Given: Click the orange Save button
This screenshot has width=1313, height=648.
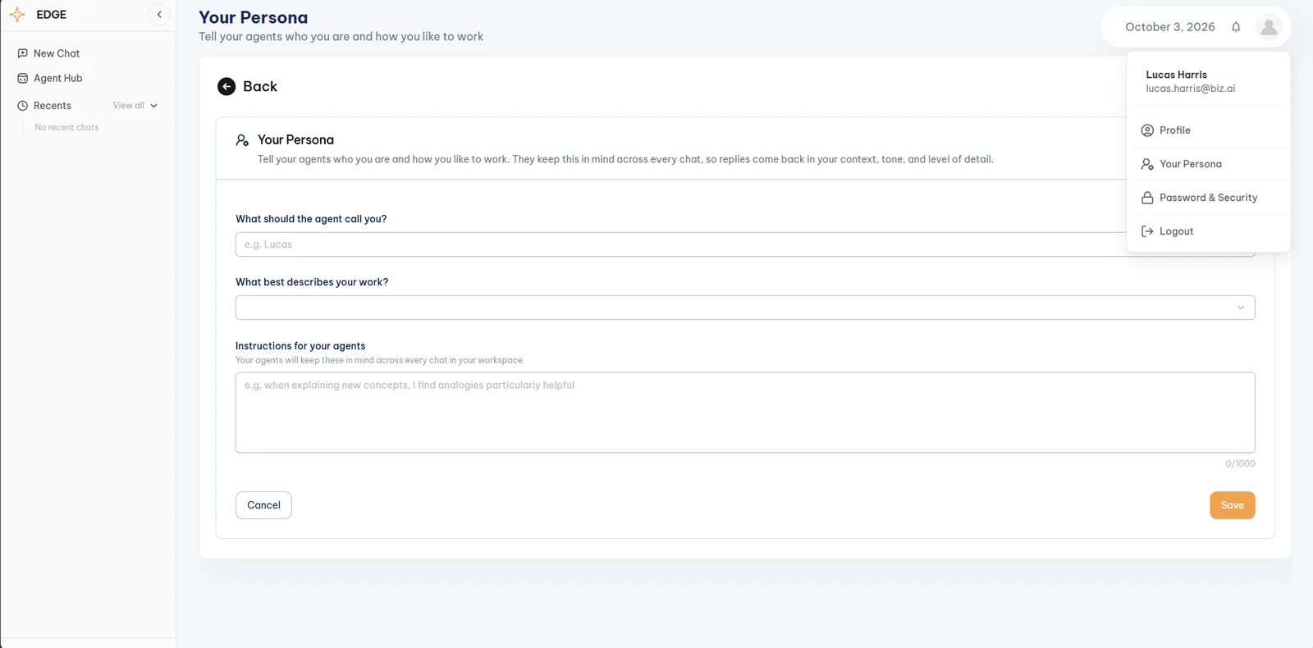Looking at the screenshot, I should pos(1232,505).
